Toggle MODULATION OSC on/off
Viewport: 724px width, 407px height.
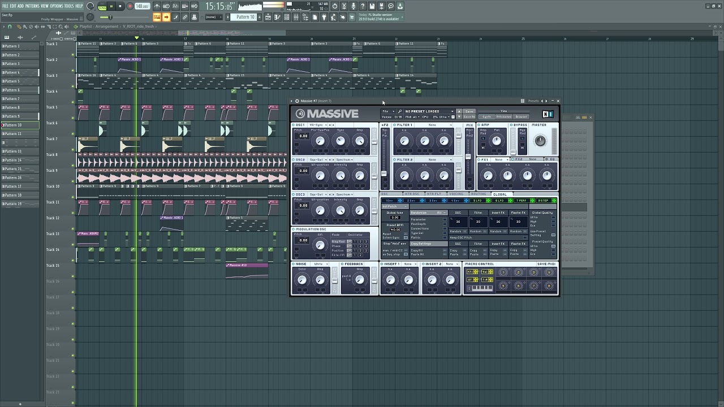click(x=293, y=229)
